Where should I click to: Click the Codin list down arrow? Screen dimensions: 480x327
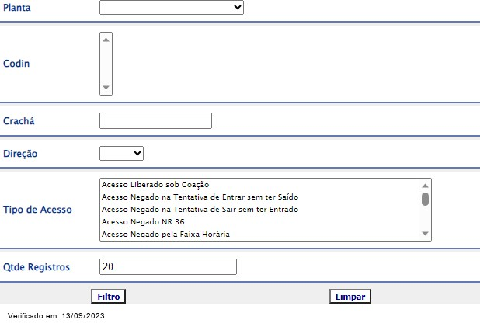point(106,88)
